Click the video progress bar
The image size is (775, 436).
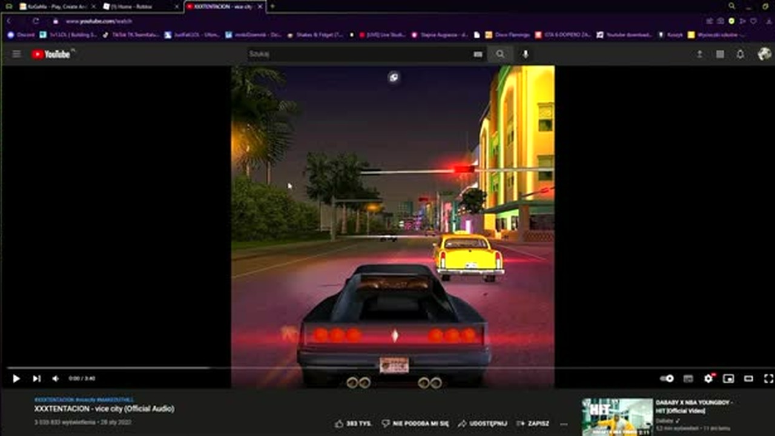pyautogui.click(x=387, y=368)
